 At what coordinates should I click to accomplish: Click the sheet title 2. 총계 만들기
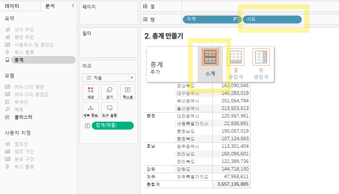[x=164, y=36]
